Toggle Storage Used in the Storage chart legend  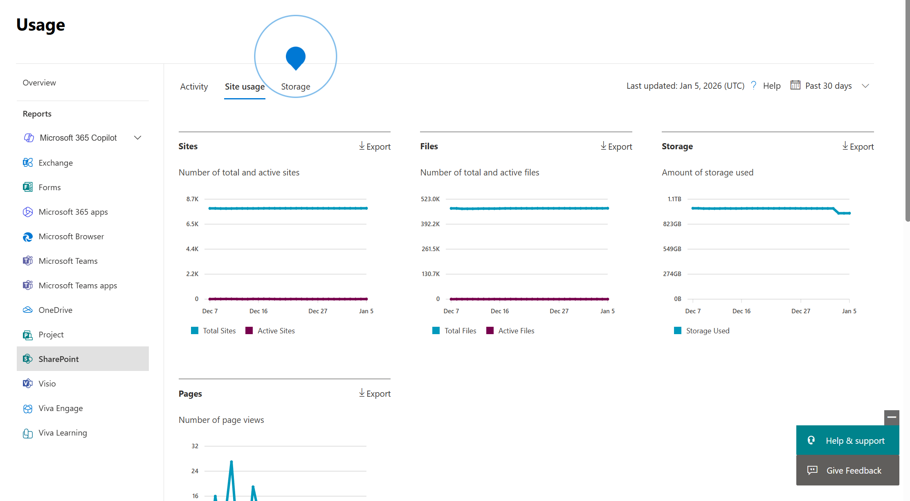(708, 330)
